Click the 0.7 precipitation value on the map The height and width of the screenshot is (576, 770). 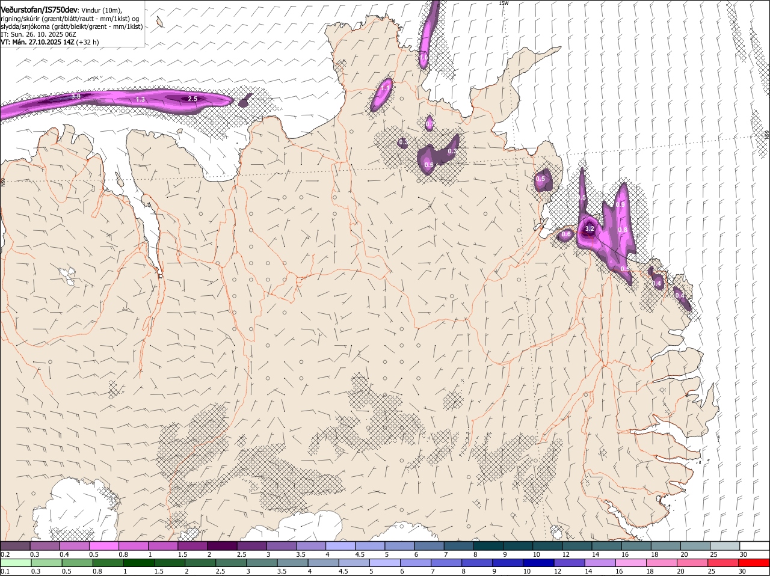tap(430, 124)
